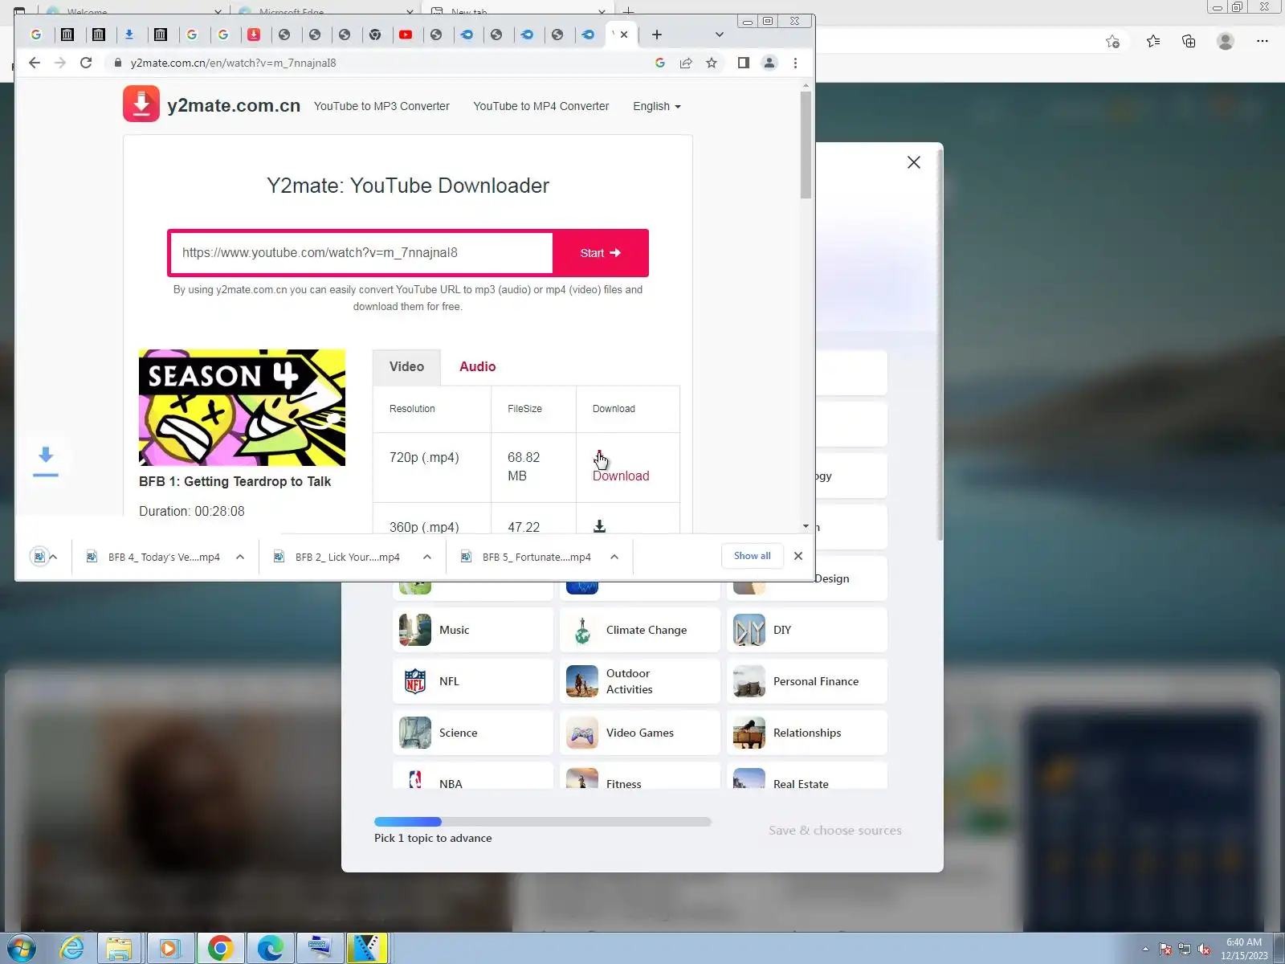Image resolution: width=1285 pixels, height=964 pixels.
Task: Open the Windows Start menu
Action: click(21, 949)
